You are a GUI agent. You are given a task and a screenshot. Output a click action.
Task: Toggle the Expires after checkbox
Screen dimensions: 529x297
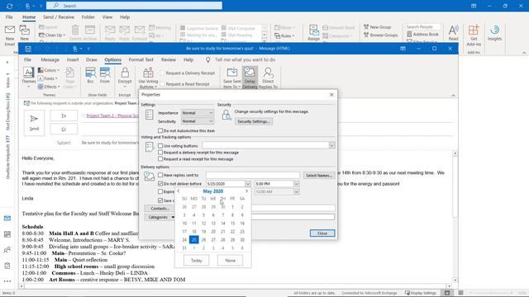pyautogui.click(x=160, y=191)
